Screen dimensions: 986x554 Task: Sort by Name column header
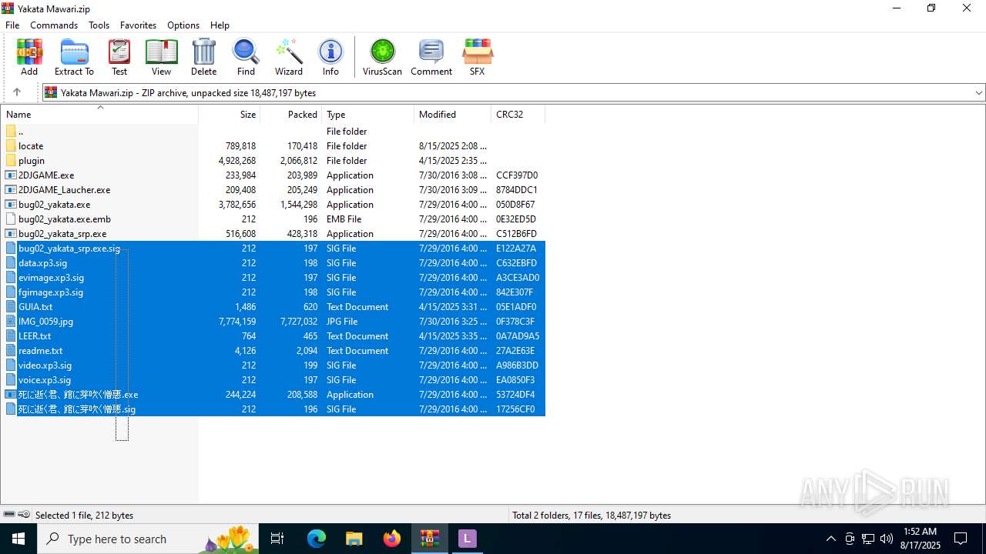point(99,115)
